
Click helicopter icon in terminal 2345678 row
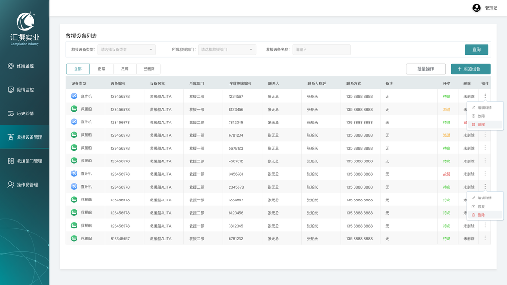click(74, 187)
